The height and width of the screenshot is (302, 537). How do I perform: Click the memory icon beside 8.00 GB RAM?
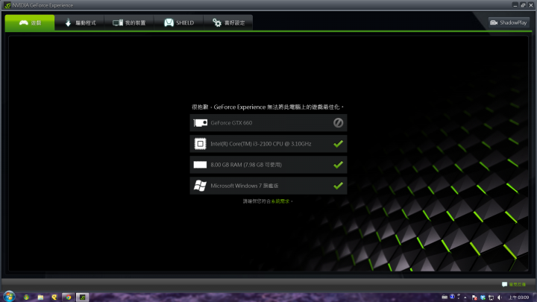point(200,165)
